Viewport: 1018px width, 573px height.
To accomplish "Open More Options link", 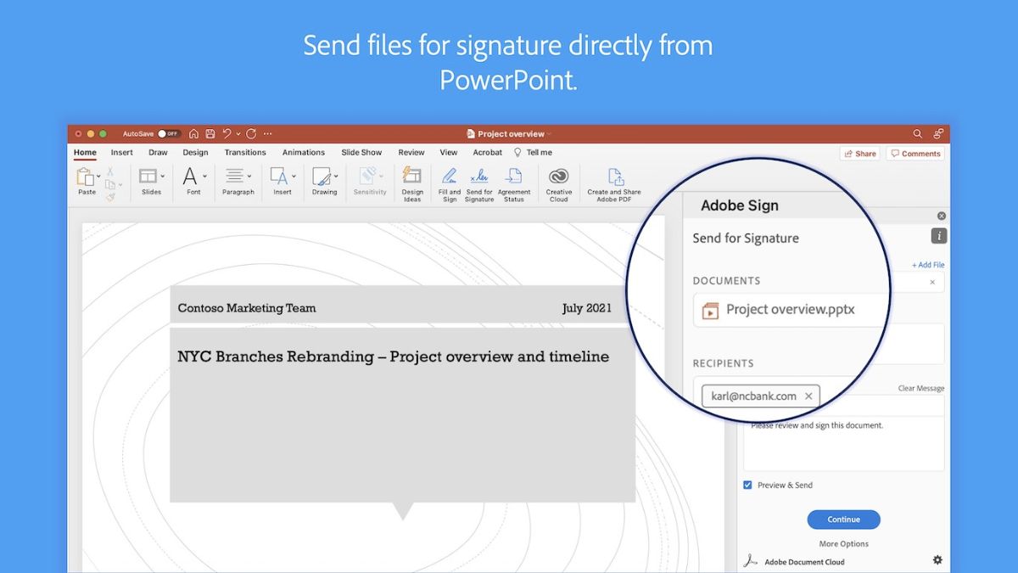I will (x=843, y=544).
